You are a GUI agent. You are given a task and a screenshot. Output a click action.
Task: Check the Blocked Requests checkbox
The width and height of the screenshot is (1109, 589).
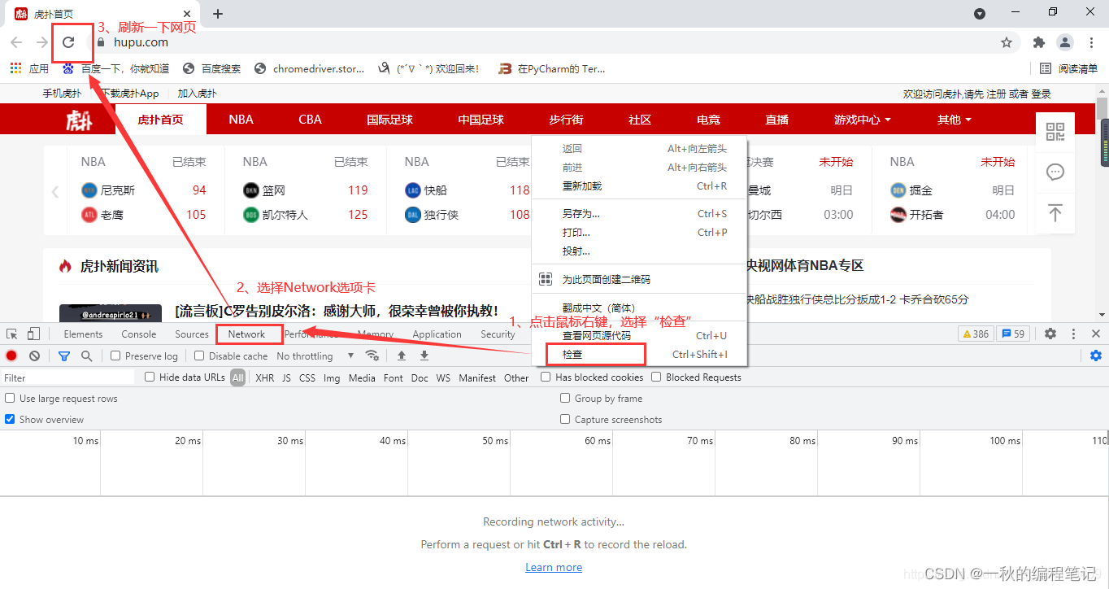click(656, 377)
